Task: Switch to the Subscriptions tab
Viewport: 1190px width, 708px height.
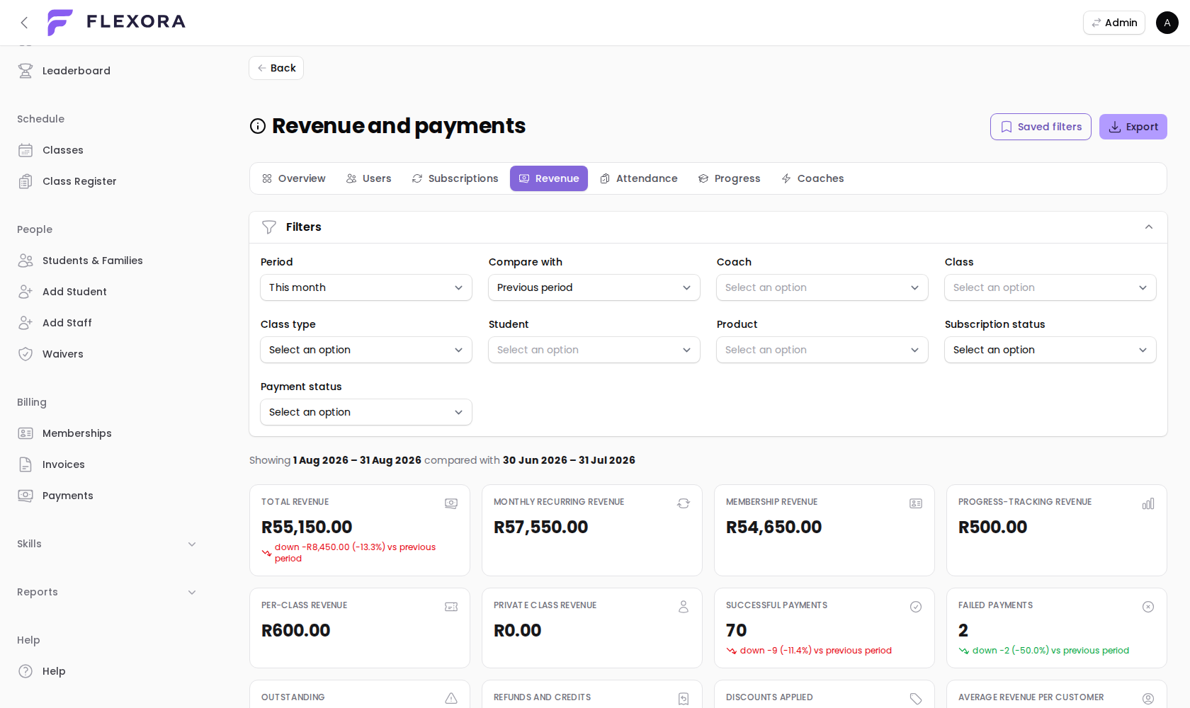Action: (455, 178)
